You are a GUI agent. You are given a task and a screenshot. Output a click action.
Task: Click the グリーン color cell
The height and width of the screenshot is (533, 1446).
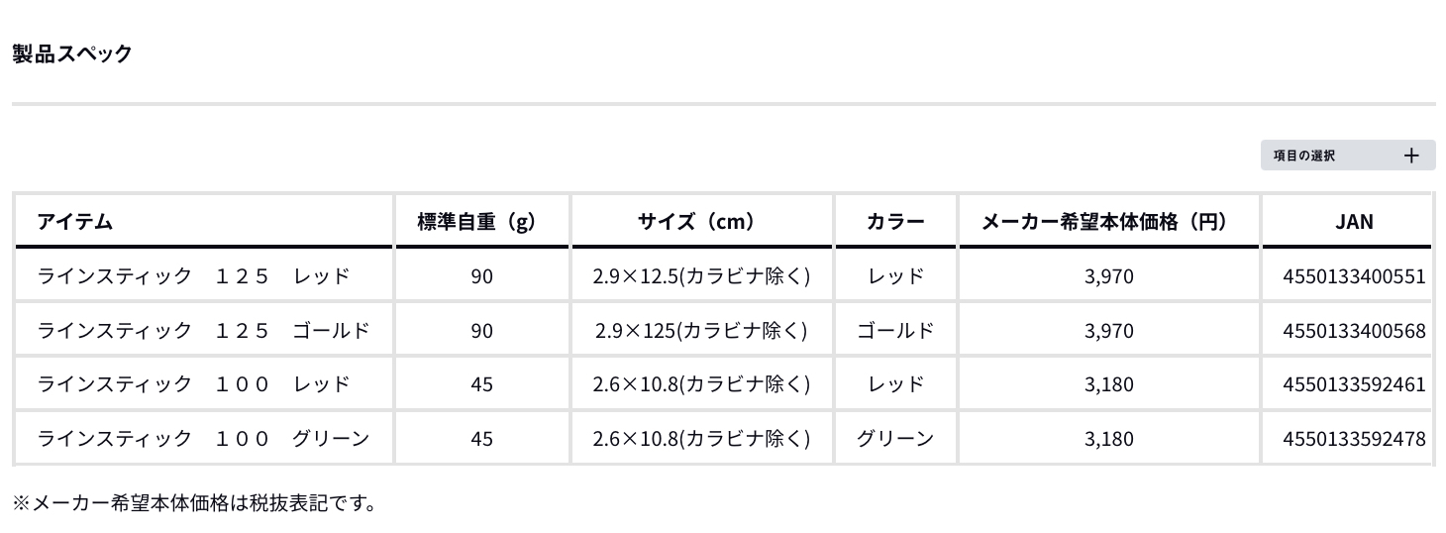[895, 438]
